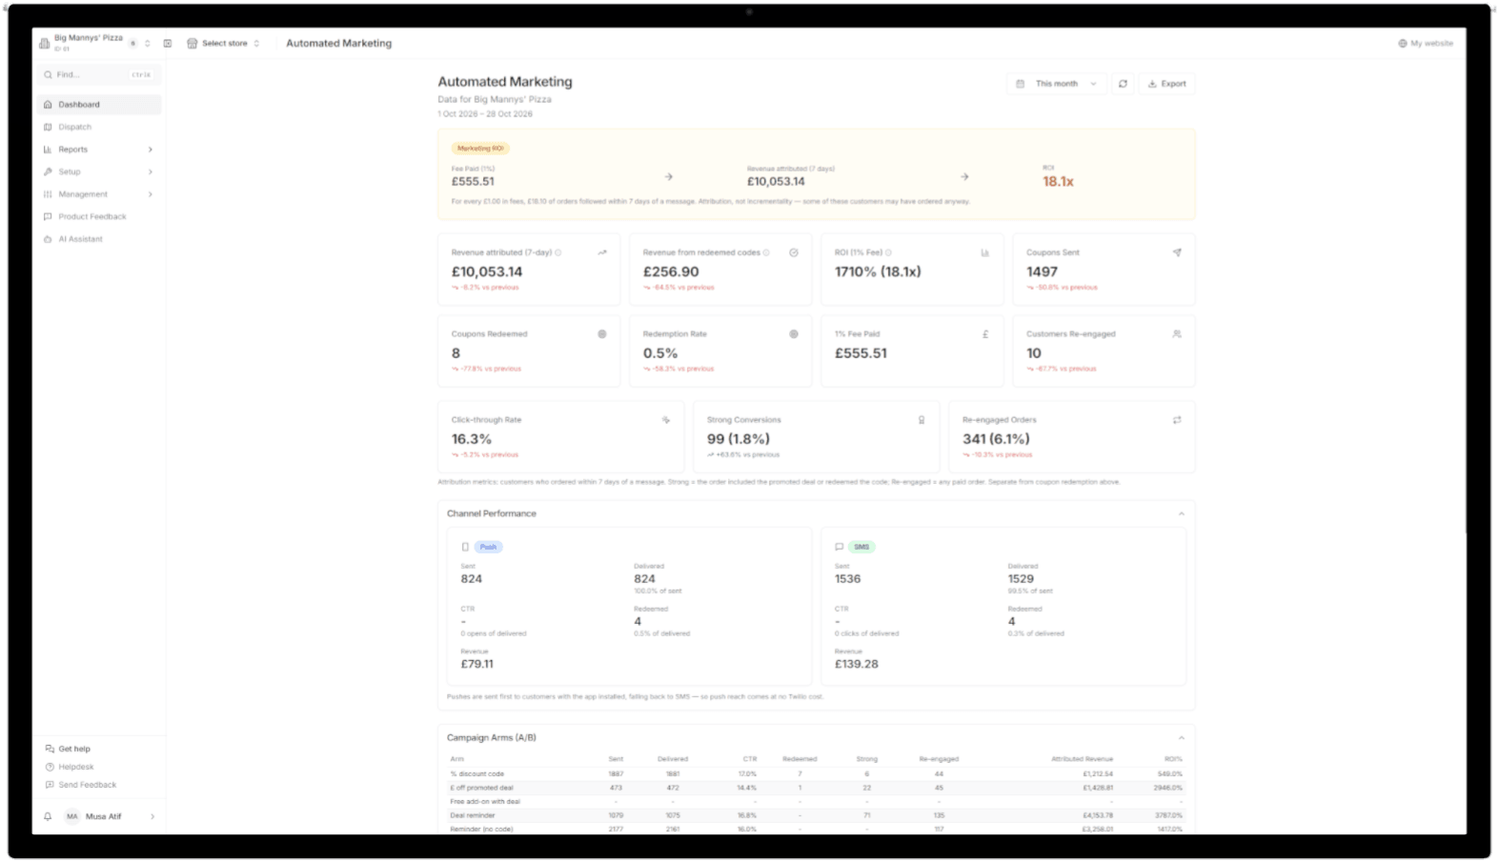Viewport: 1499px width, 862px height.
Task: Open Product Feedback page
Action: (x=99, y=216)
